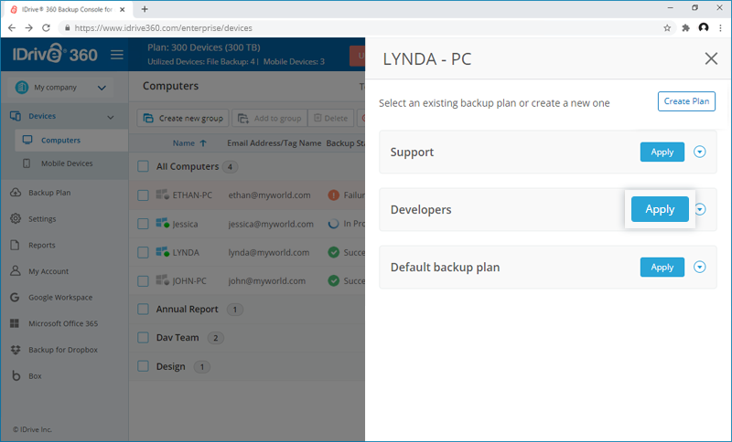Check the Jessica checkbox

pos(143,224)
